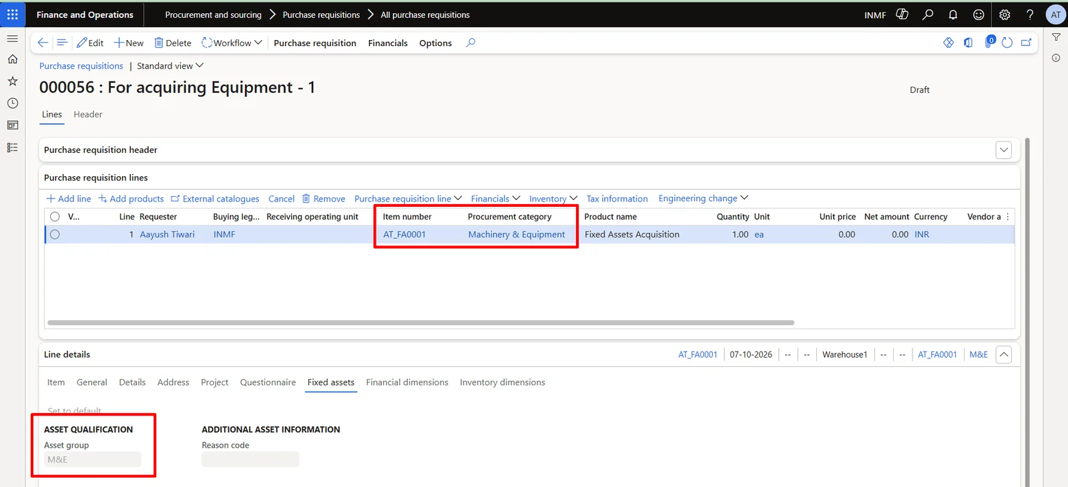Open the app launcher waffle icon
This screenshot has width=1068, height=487.
pos(13,14)
